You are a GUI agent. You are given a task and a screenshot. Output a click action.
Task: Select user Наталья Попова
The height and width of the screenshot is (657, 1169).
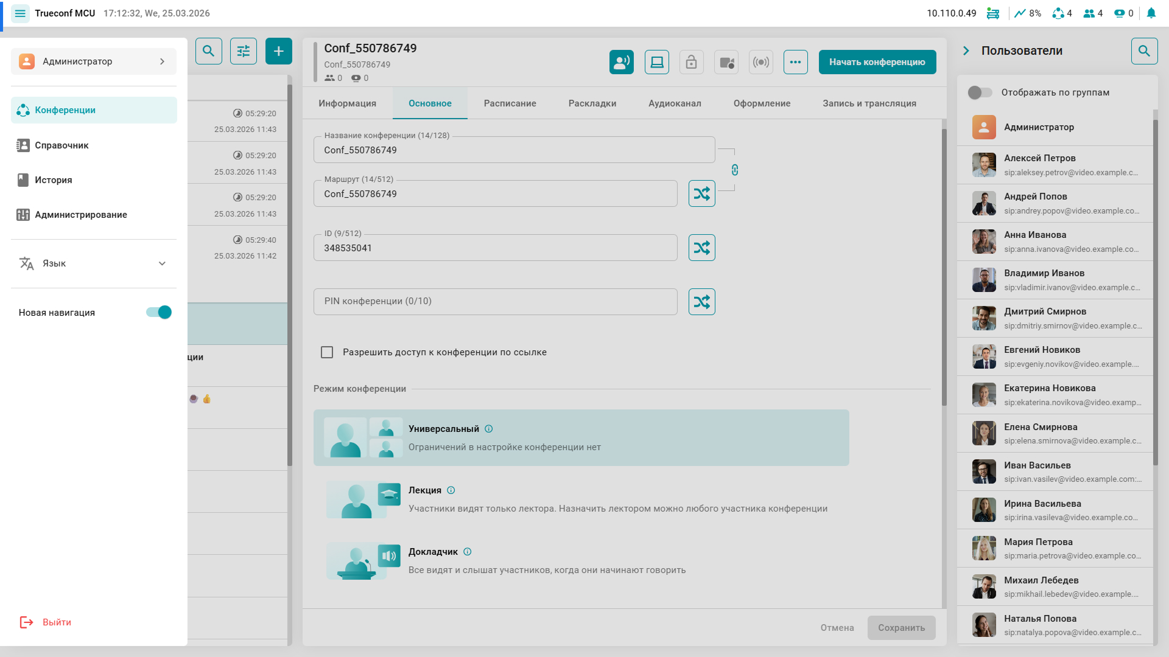point(1056,625)
